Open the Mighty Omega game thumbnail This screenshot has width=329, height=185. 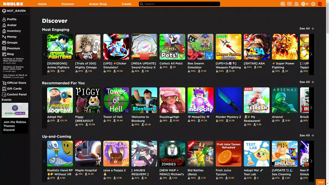tap(88, 47)
